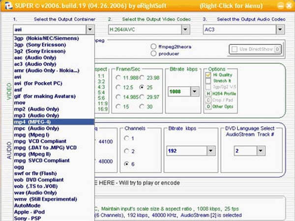
Task: Select swf or flv (Flash) option
Action: click(54, 173)
